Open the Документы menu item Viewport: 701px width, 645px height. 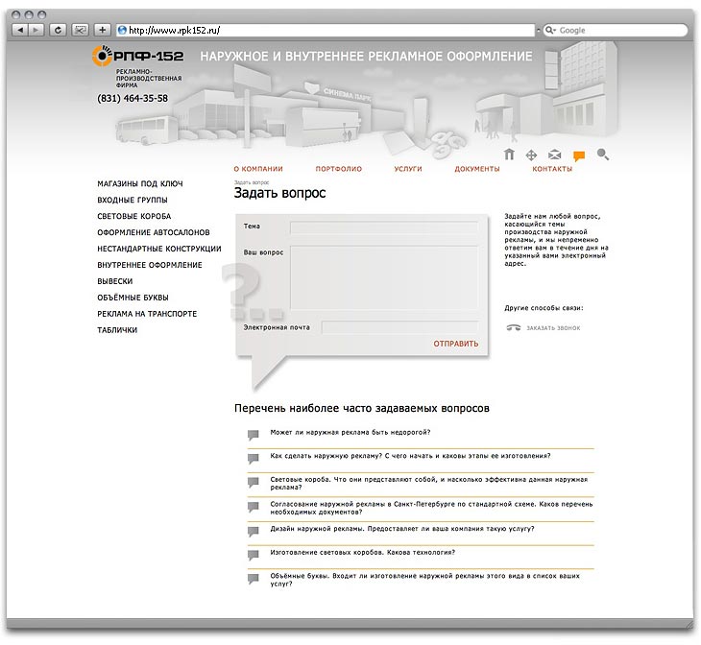point(477,169)
